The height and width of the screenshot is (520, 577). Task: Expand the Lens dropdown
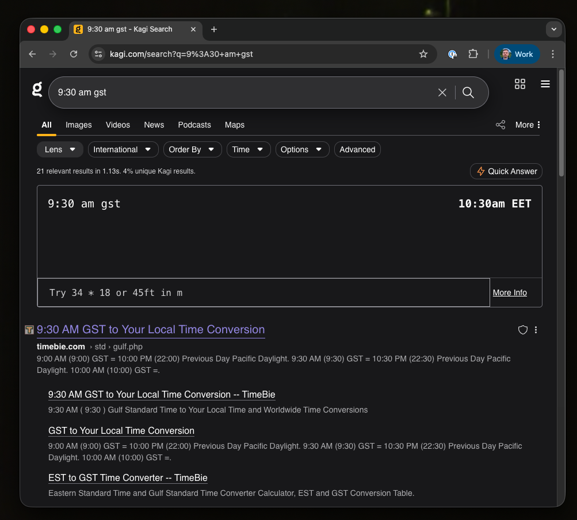[x=60, y=149]
